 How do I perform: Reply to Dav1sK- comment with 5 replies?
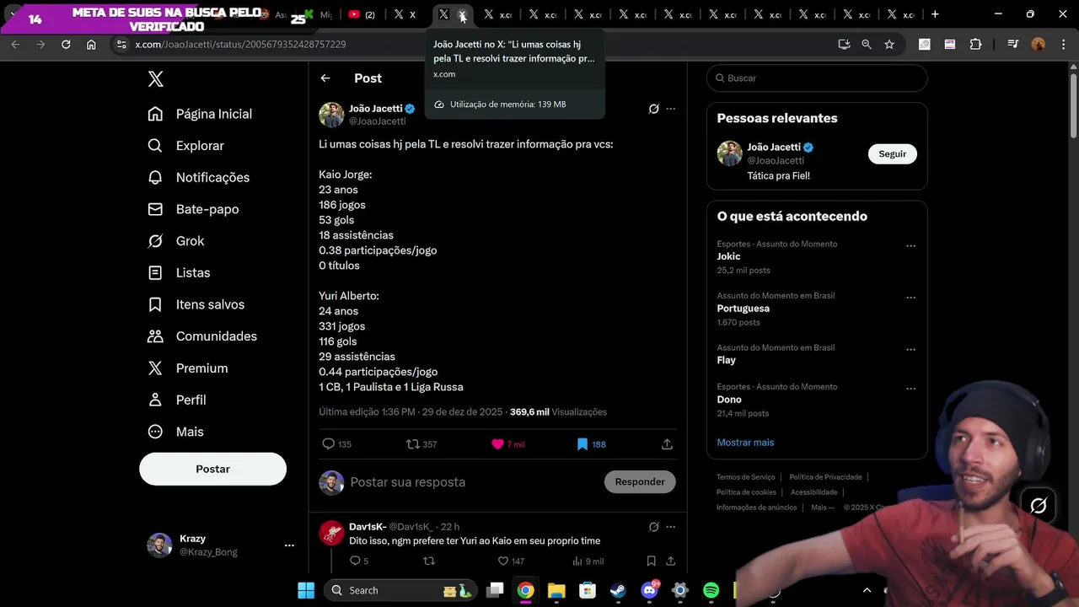click(x=359, y=561)
